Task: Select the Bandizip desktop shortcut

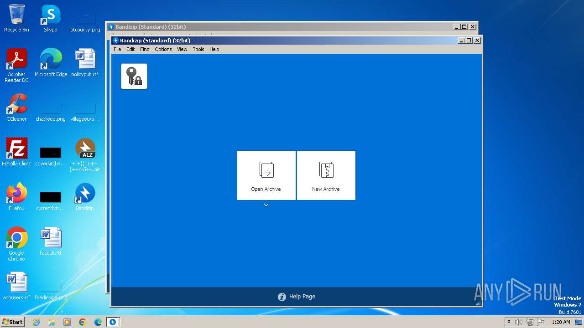Action: click(x=85, y=197)
